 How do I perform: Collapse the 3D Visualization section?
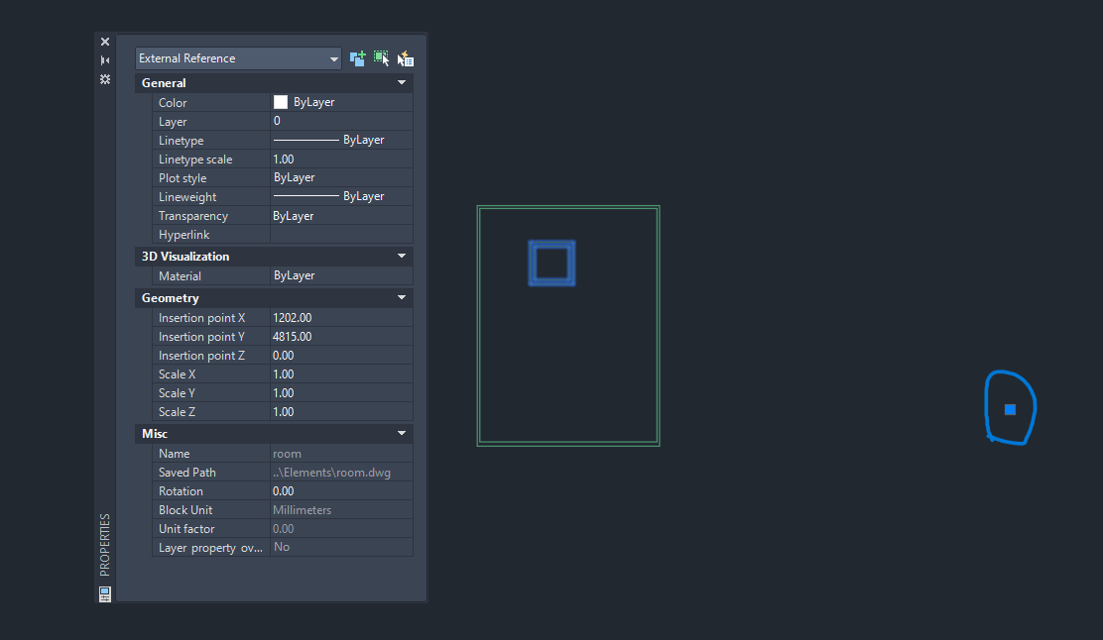(402, 256)
